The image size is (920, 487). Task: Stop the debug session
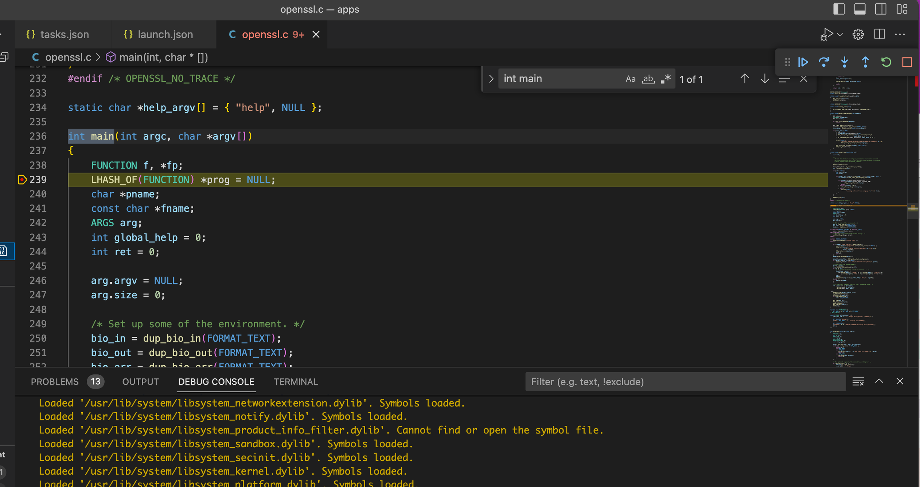click(907, 62)
